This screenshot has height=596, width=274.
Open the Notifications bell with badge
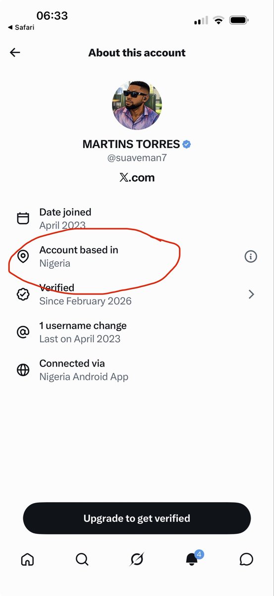click(193, 558)
